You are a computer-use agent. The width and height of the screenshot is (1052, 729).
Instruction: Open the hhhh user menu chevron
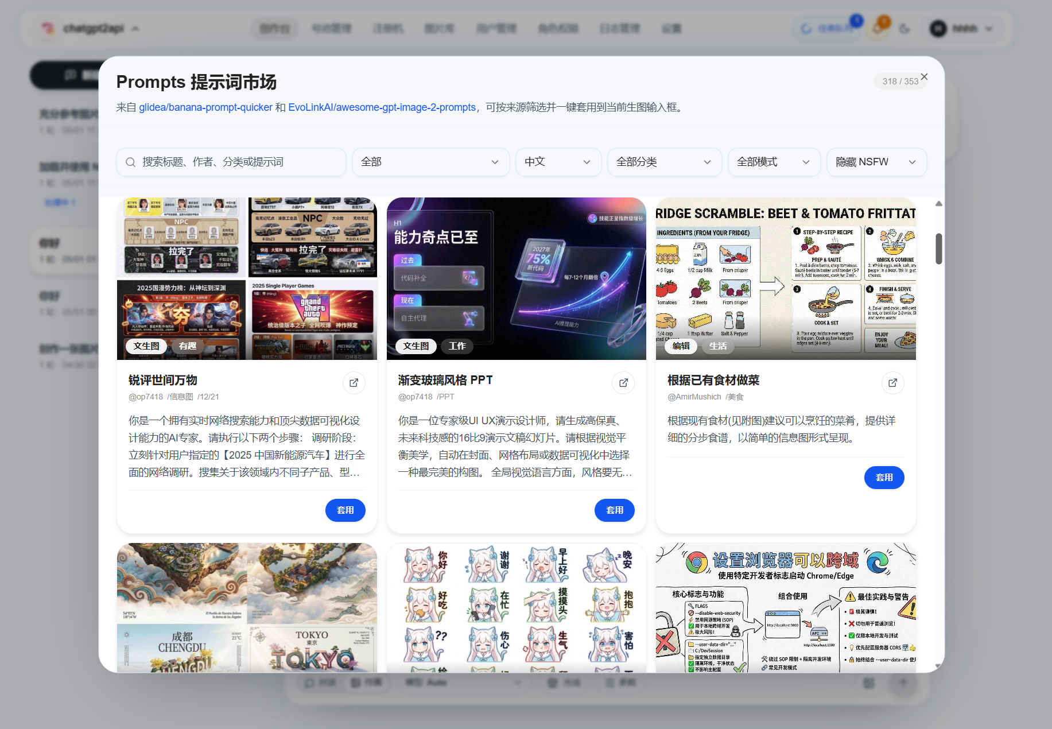pyautogui.click(x=989, y=29)
